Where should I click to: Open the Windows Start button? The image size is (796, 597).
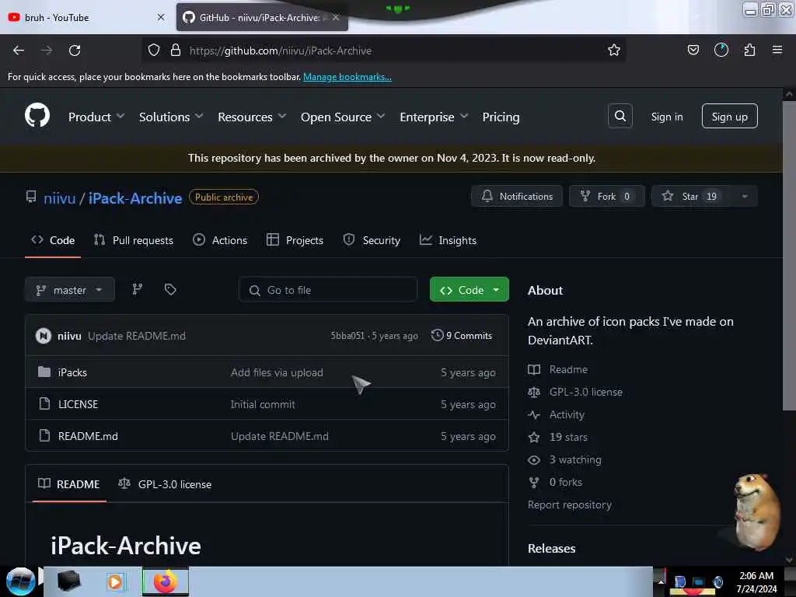(19, 581)
